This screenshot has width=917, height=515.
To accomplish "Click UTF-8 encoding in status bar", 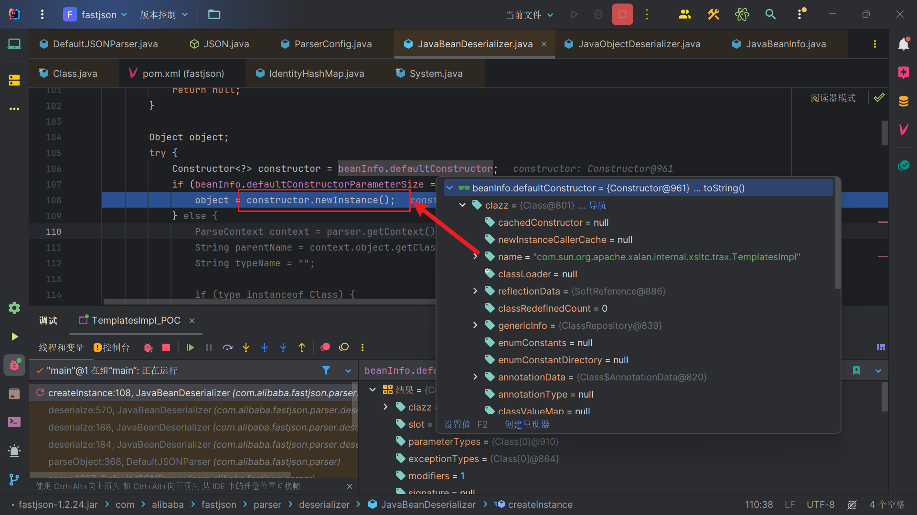I will click(821, 504).
